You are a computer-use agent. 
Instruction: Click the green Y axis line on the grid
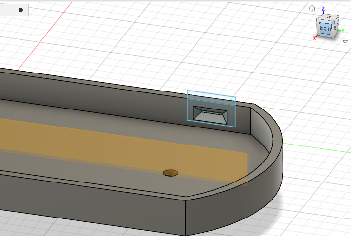coord(317,148)
